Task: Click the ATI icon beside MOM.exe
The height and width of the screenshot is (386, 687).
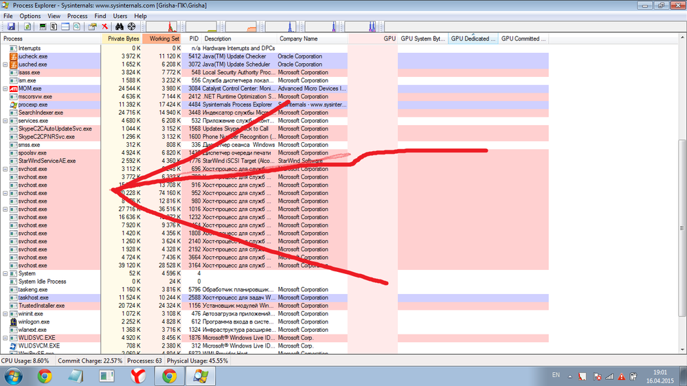Action: click(x=14, y=89)
